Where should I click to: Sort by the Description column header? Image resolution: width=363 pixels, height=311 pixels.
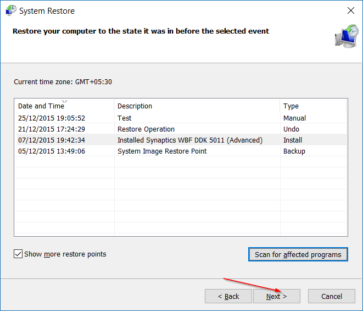pos(197,106)
